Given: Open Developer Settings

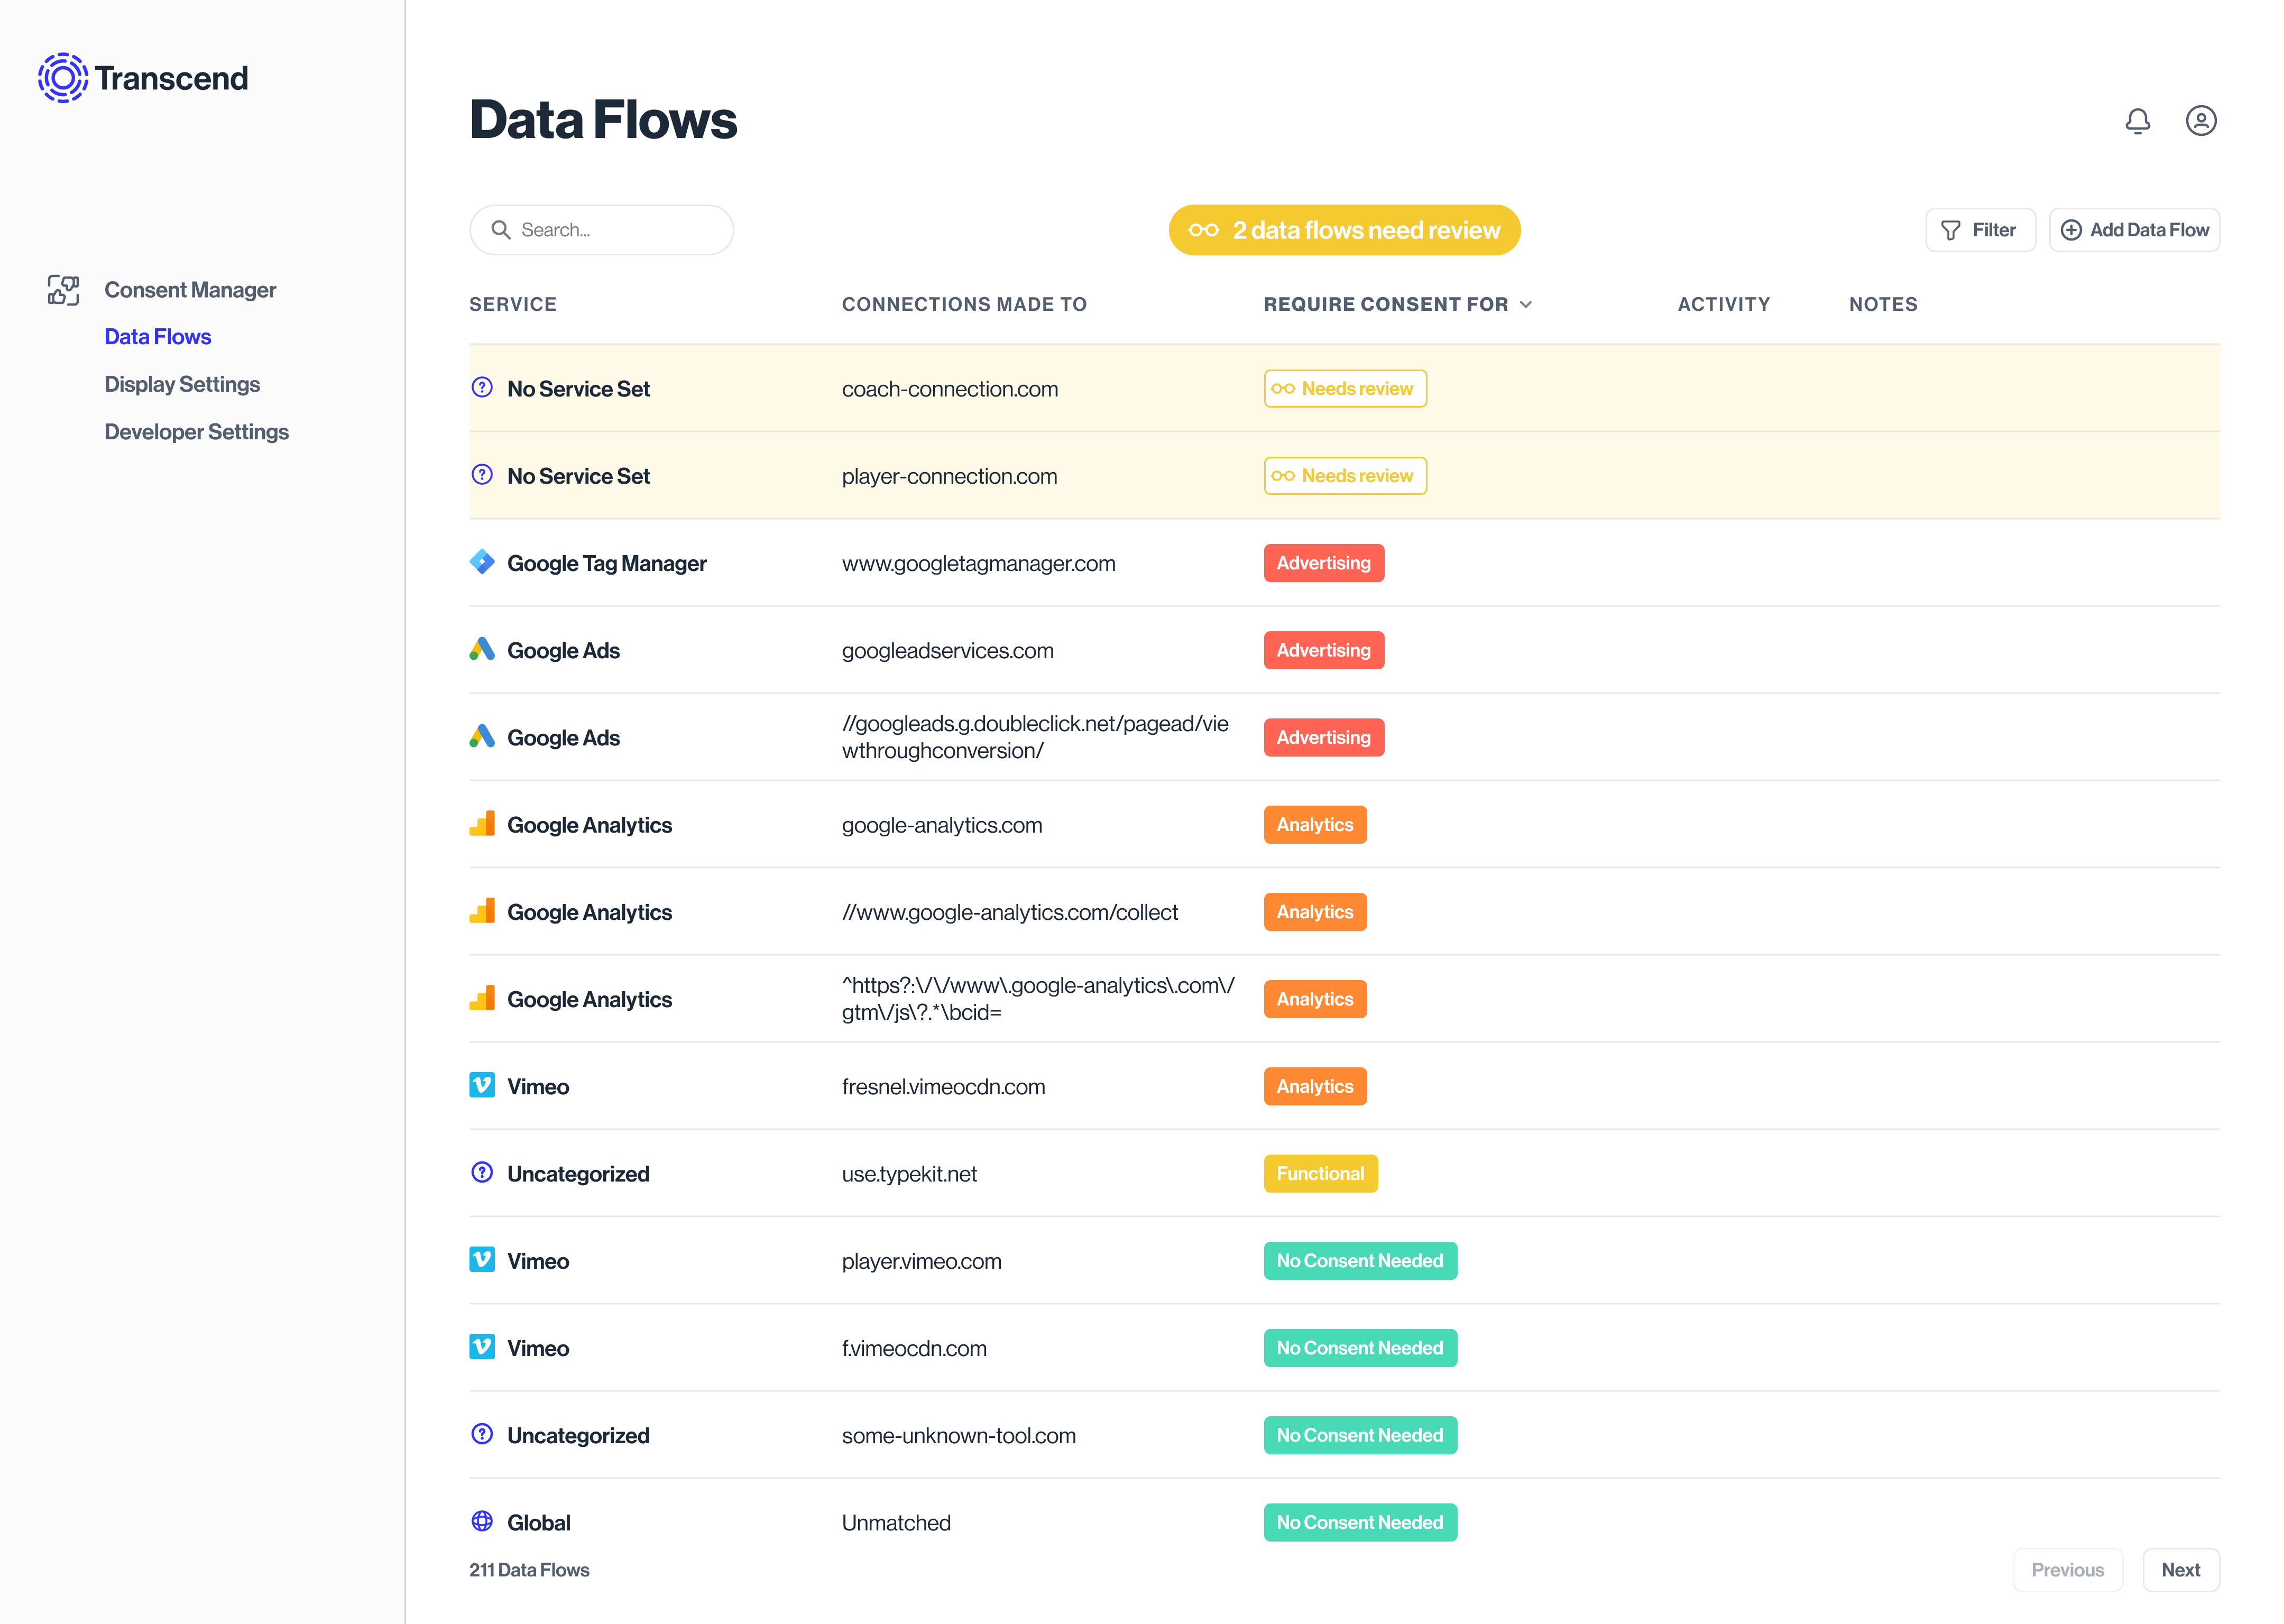Looking at the screenshot, I should point(197,432).
